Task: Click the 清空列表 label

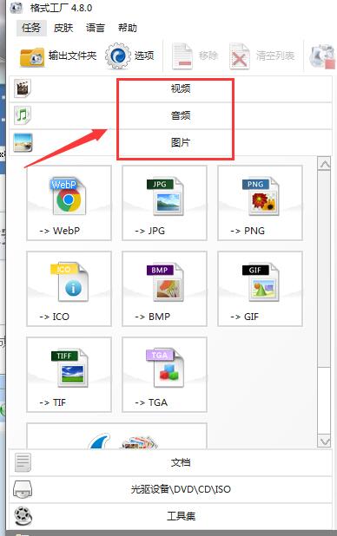Action: (275, 56)
